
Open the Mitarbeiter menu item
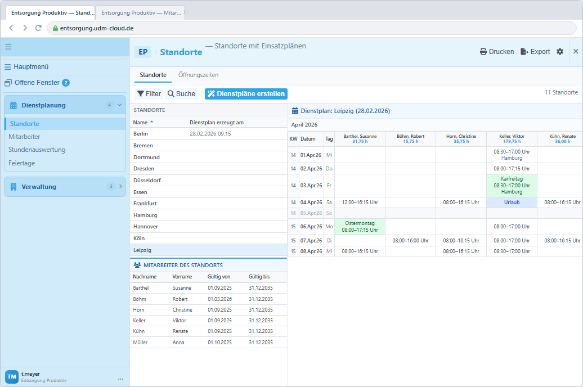point(24,137)
